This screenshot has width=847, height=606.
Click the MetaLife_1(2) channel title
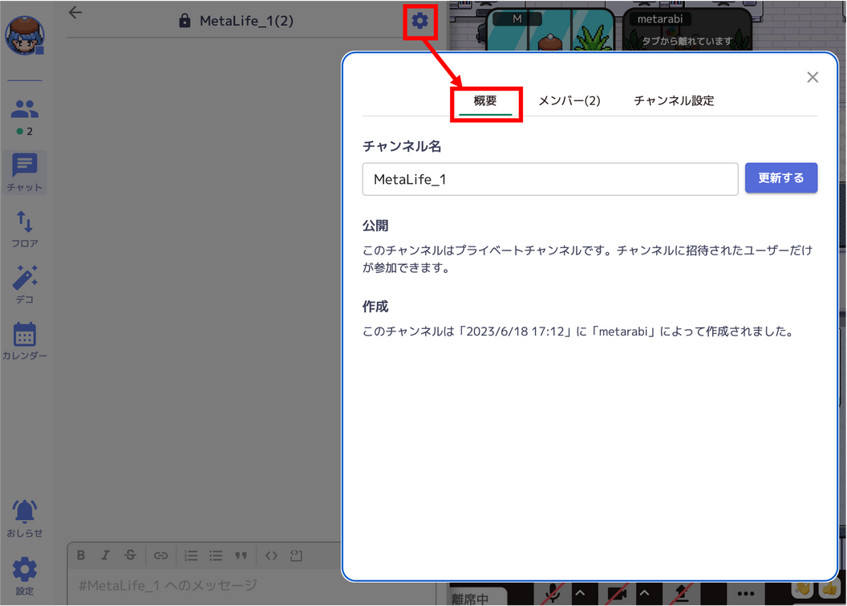tap(246, 21)
